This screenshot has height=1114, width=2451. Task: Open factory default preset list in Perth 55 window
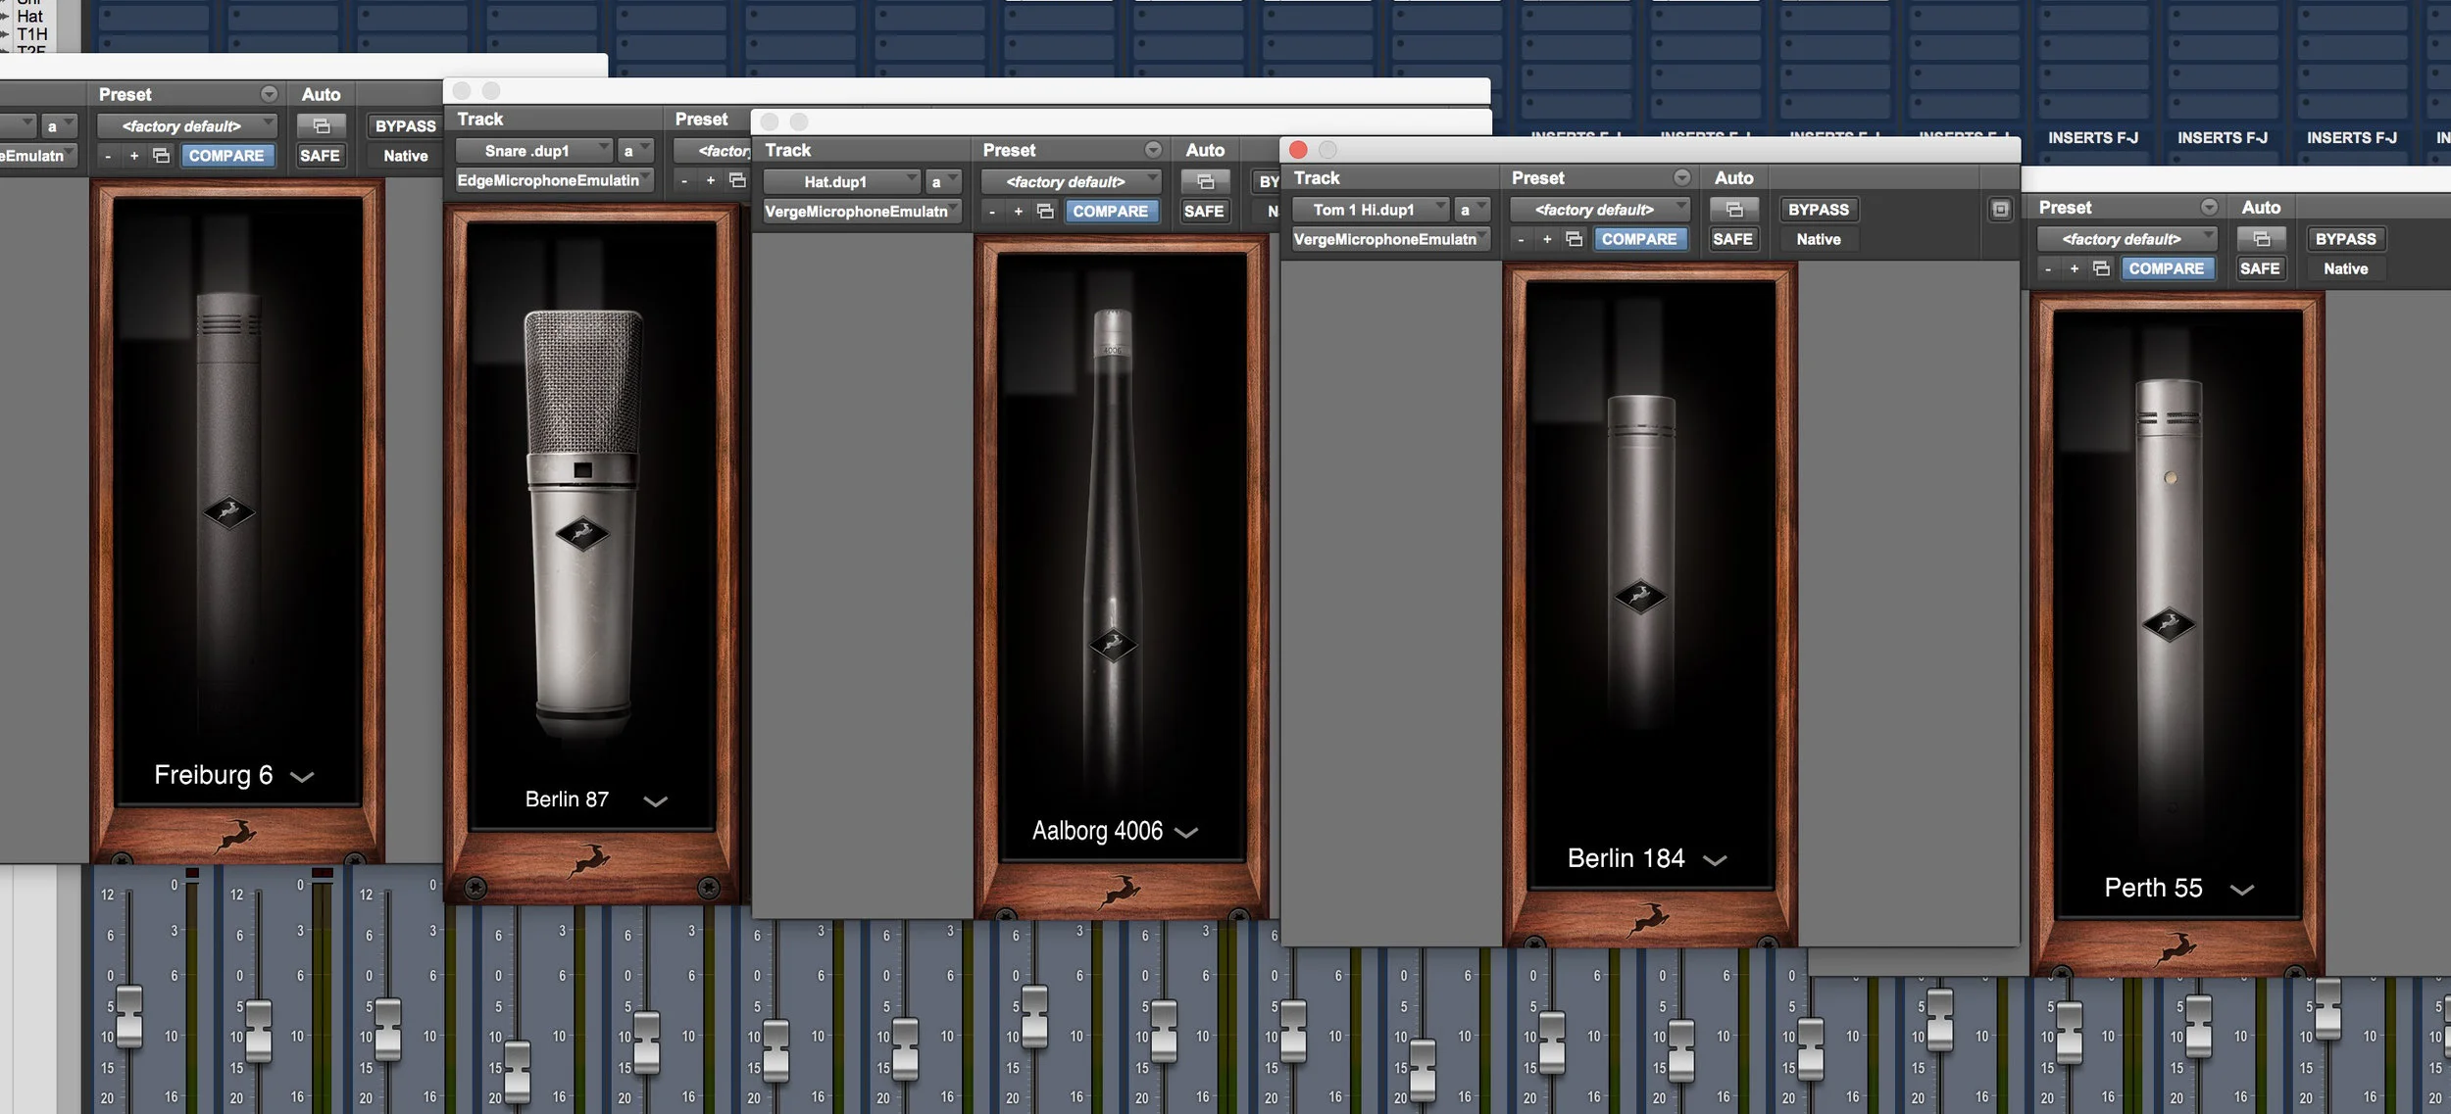[x=2127, y=238]
